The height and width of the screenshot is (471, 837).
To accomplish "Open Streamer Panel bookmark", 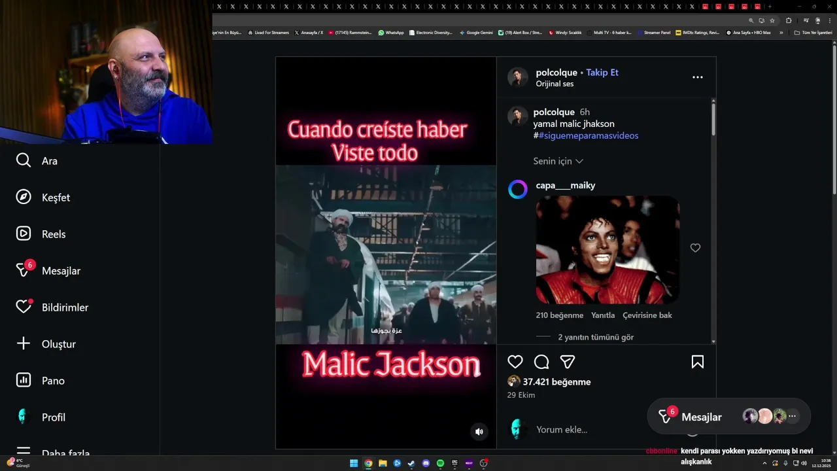I will [654, 33].
